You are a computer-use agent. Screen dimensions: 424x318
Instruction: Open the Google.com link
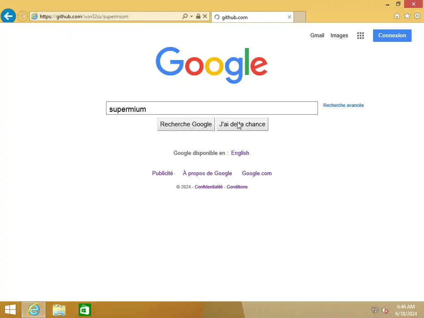pos(257,173)
